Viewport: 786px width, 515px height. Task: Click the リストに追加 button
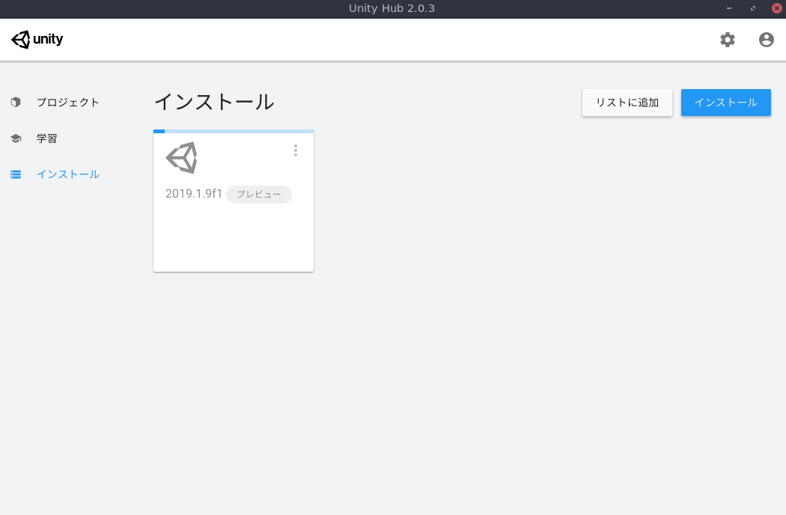click(x=627, y=103)
